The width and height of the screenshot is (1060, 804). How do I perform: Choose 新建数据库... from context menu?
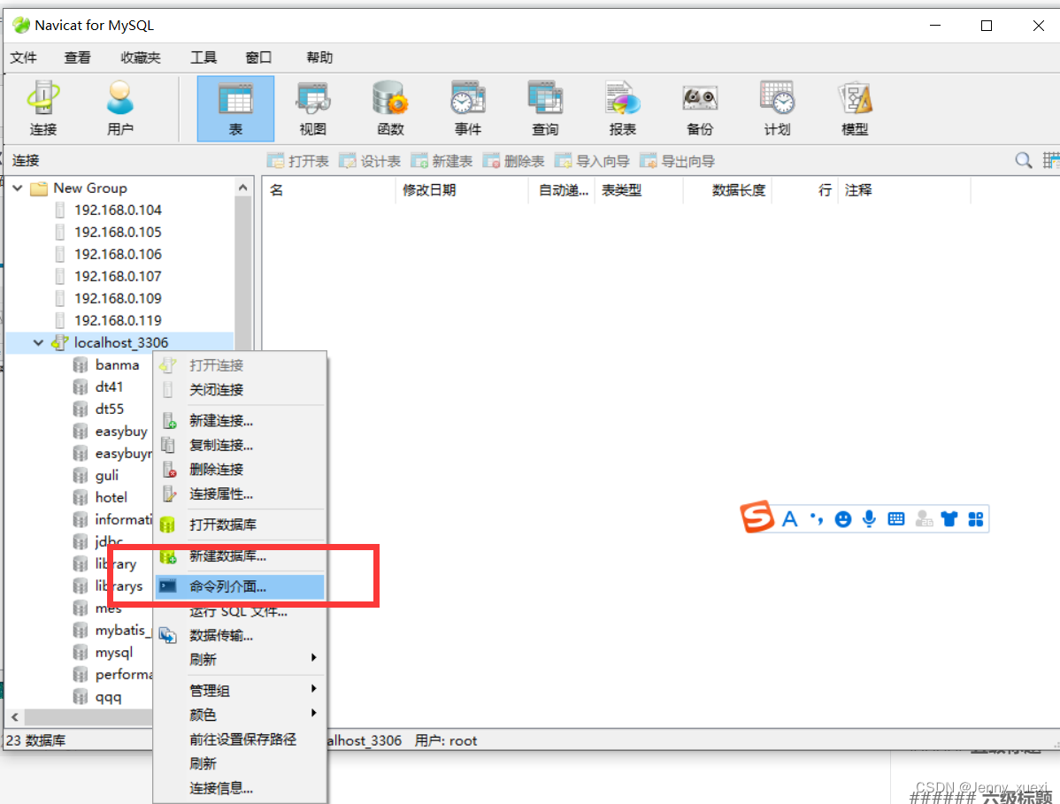240,556
